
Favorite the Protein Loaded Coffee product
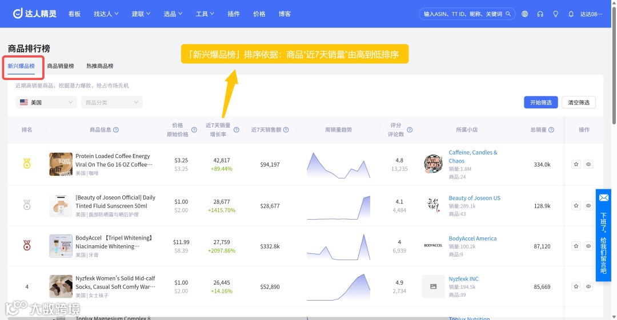pyautogui.click(x=576, y=164)
